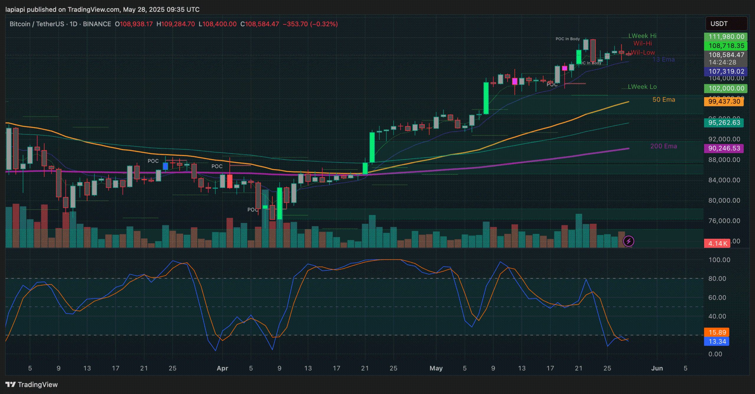
Task: Click the 'May' label on the time axis
Action: pos(436,368)
